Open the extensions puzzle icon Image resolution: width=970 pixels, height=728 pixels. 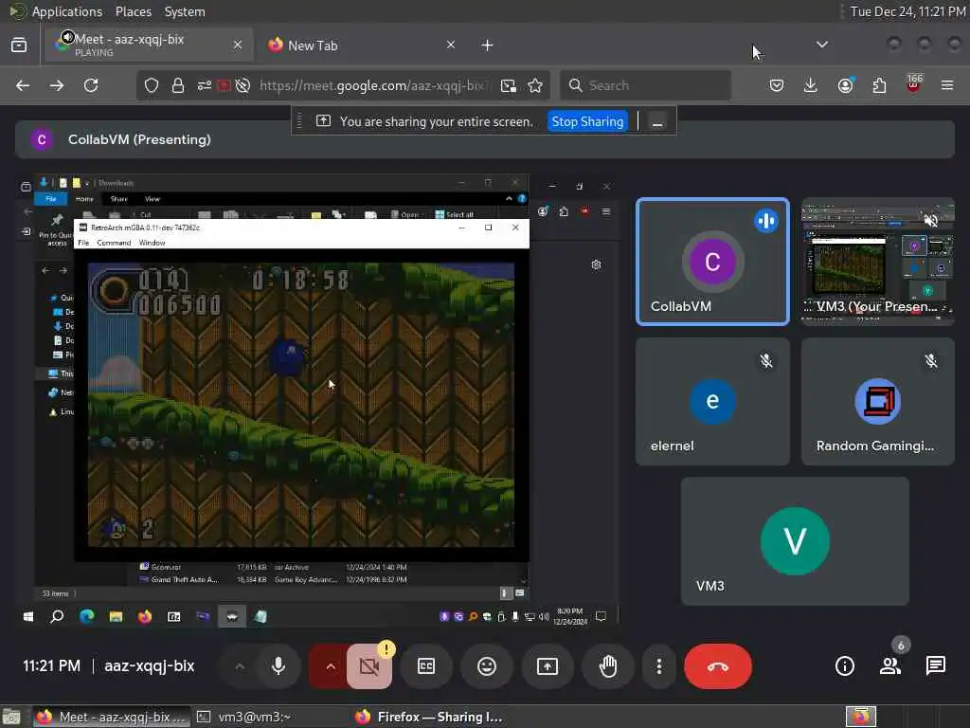tap(879, 85)
